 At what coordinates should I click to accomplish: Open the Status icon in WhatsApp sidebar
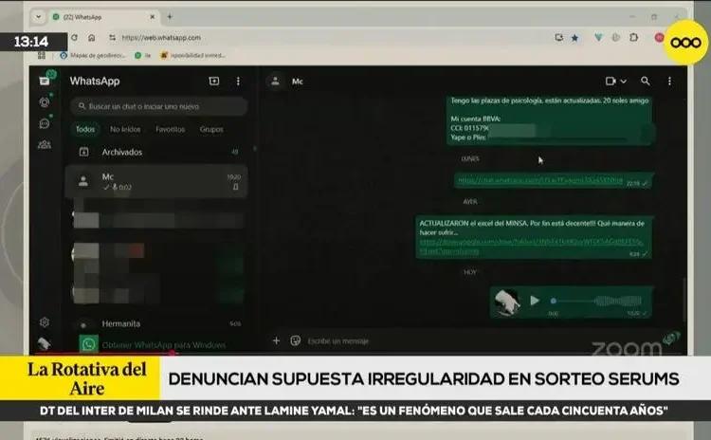(x=45, y=102)
